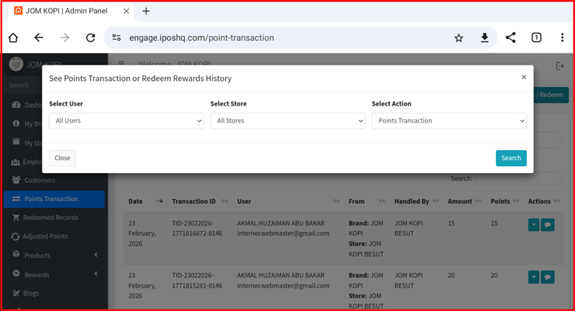Dismiss the dialog with the X button
The image size is (575, 311).
(x=523, y=78)
